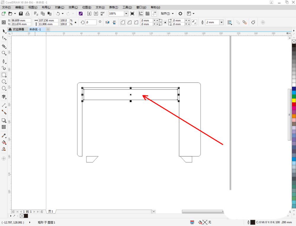
Task: Select the Transparency checkerboard tool
Action: [4, 127]
